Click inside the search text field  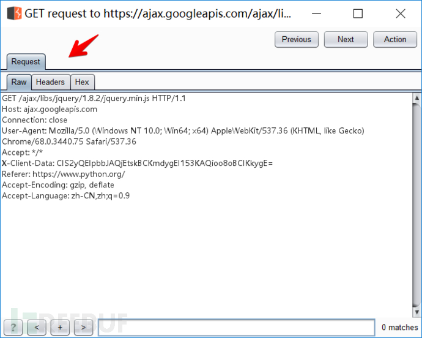[x=236, y=328]
